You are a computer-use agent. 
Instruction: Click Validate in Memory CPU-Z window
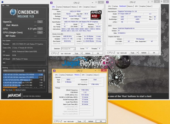(91, 121)
